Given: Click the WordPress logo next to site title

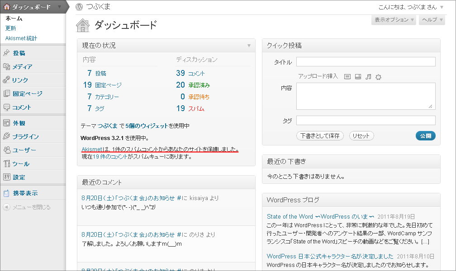Looking at the screenshot, I should (x=79, y=7).
